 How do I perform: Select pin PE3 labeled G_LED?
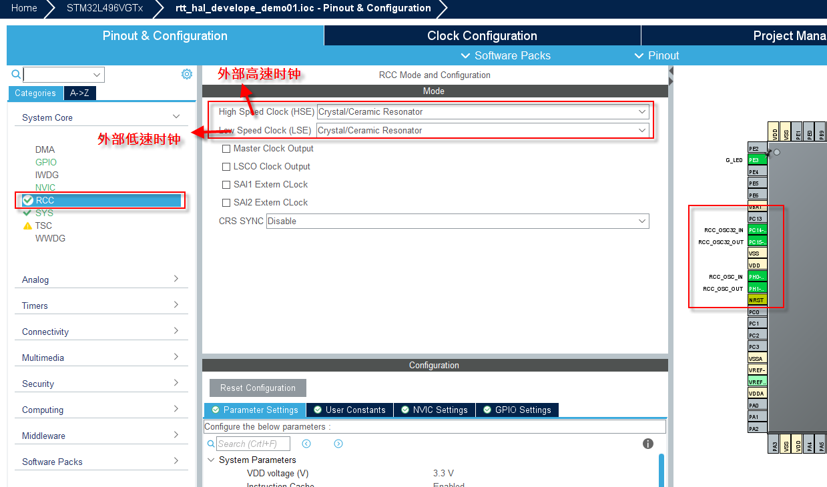(x=757, y=160)
